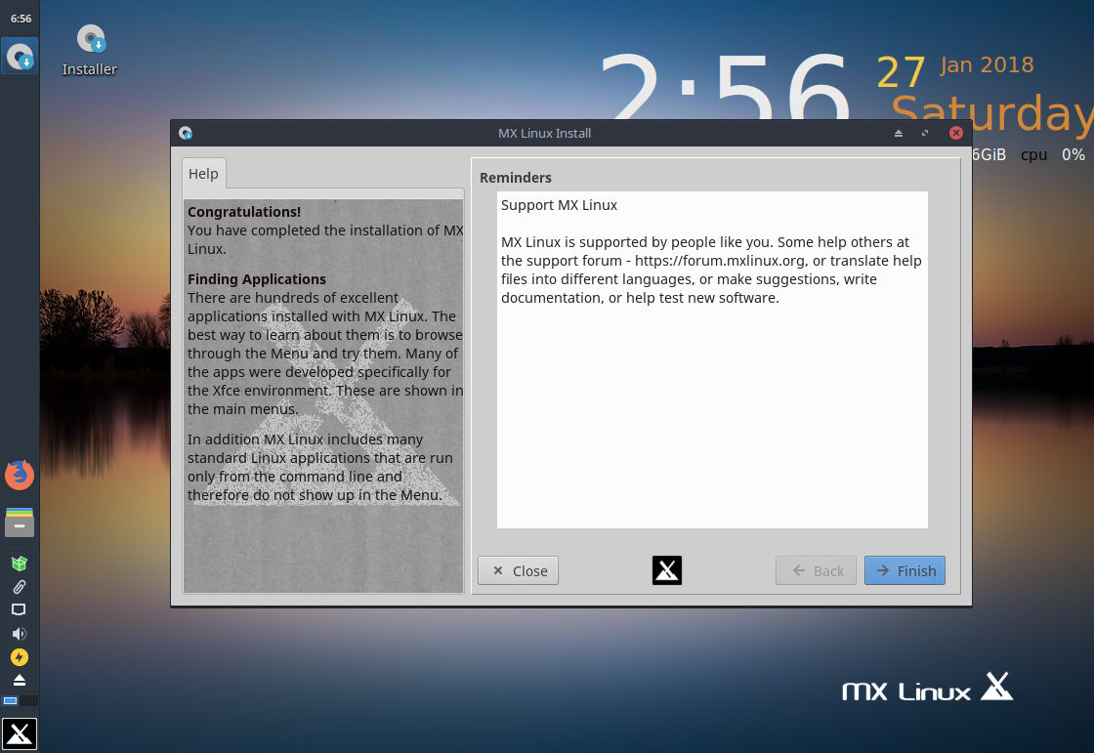Image resolution: width=1094 pixels, height=753 pixels.
Task: Click the Reminders text area
Action: pyautogui.click(x=712, y=359)
